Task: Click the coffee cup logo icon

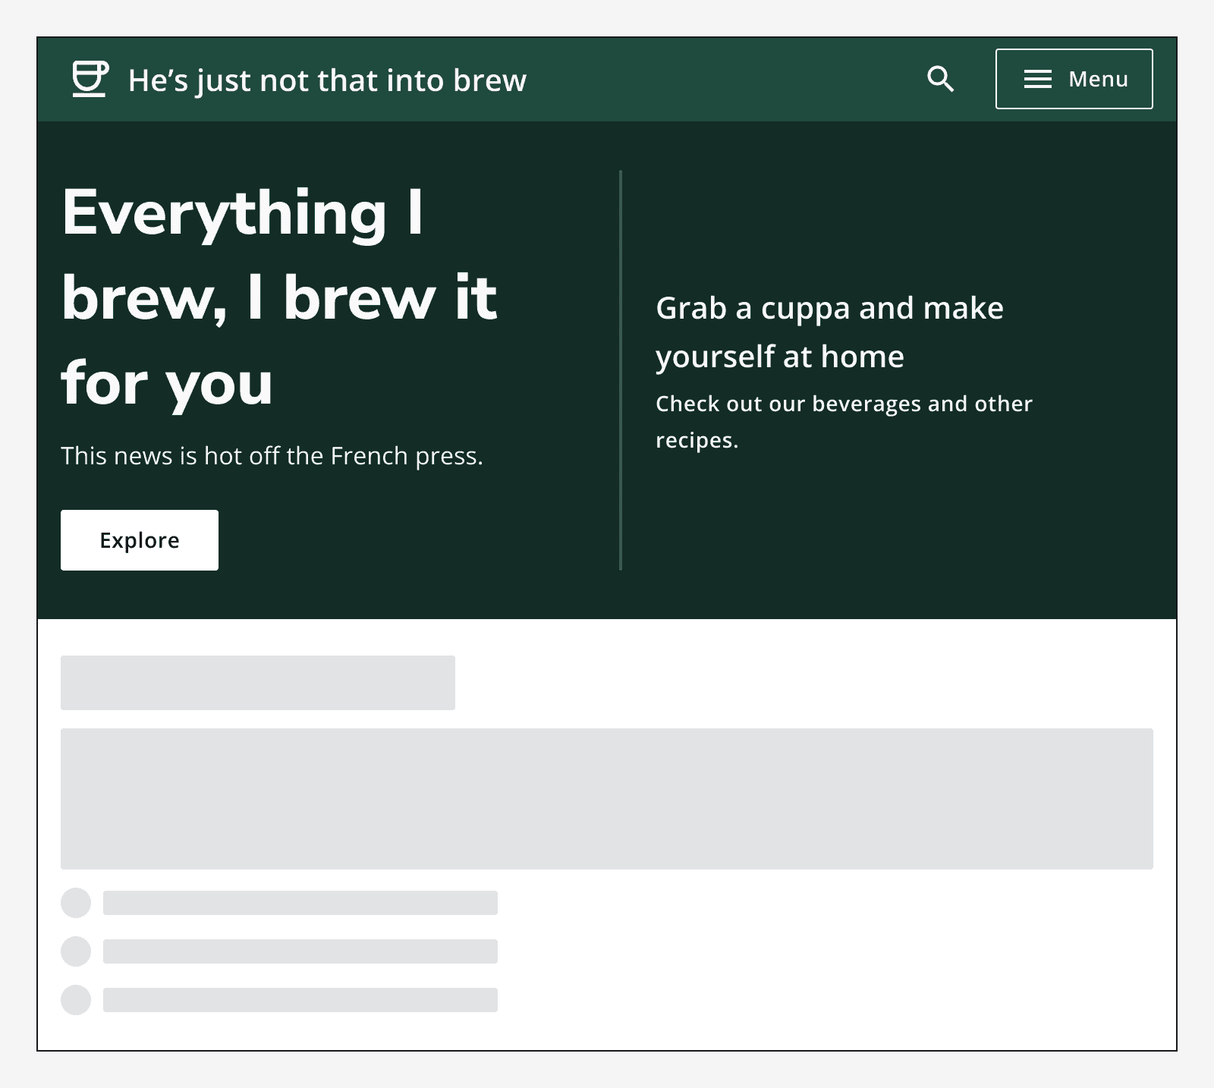Action: 90,79
